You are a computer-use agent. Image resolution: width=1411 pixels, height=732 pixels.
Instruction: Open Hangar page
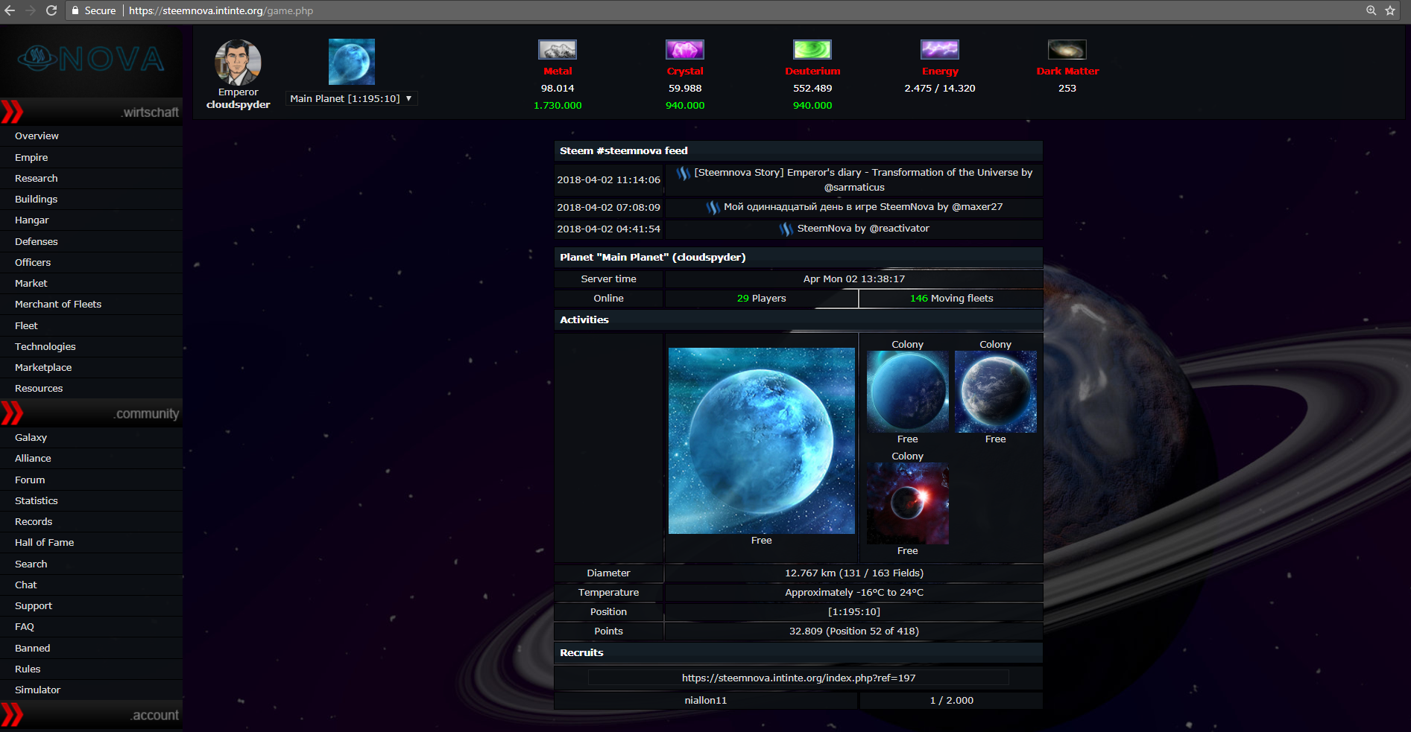(31, 220)
